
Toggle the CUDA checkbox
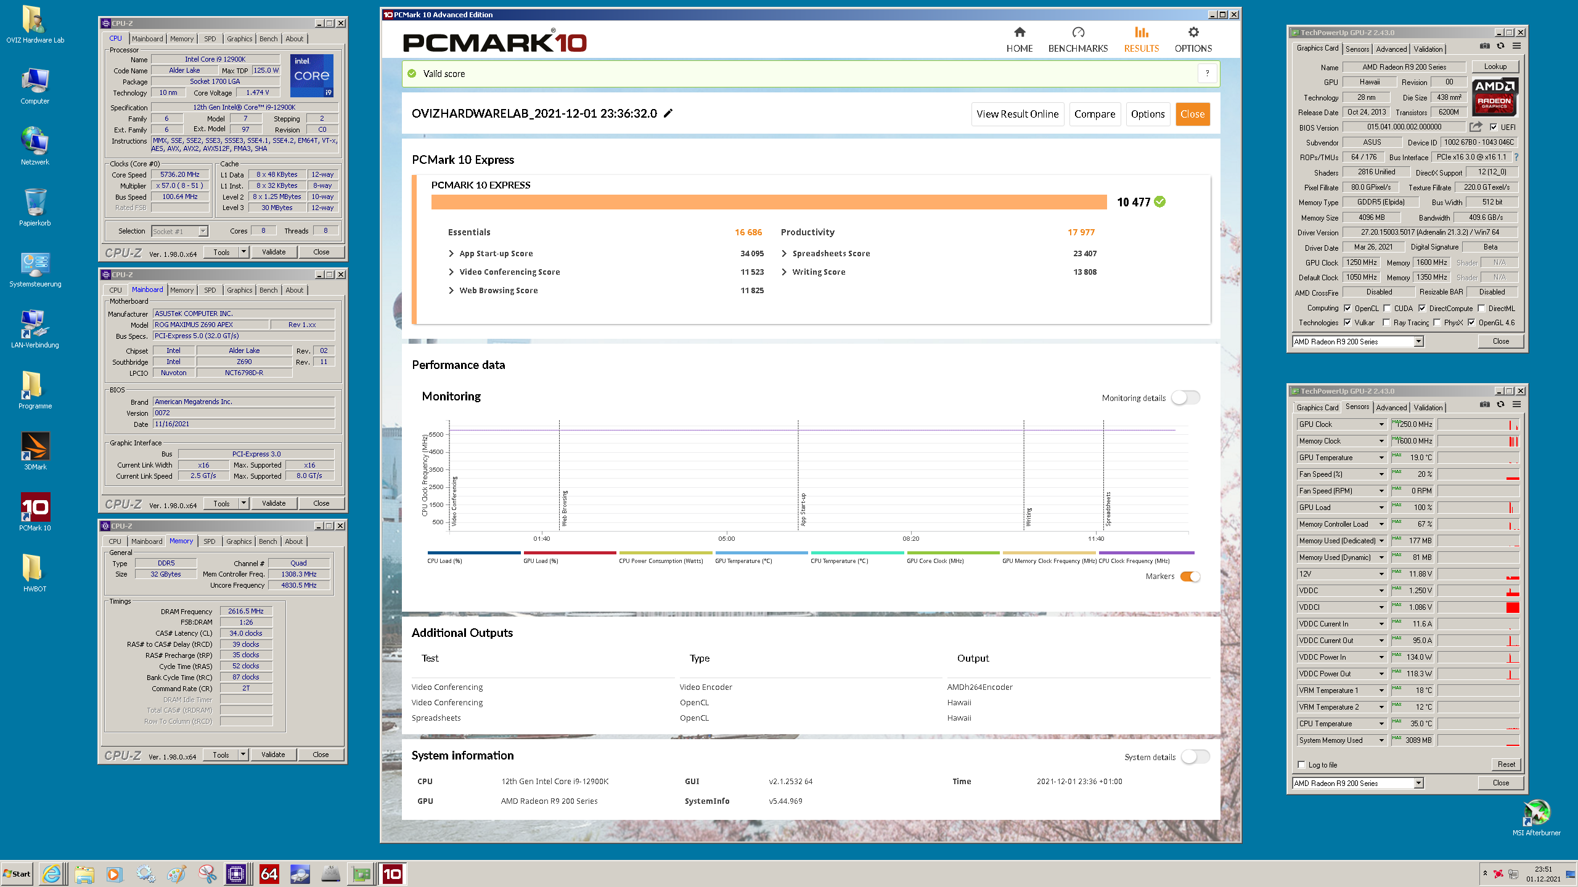click(1387, 308)
